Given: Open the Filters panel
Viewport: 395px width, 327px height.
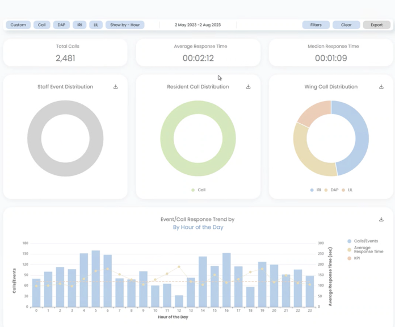Looking at the screenshot, I should pos(316,25).
